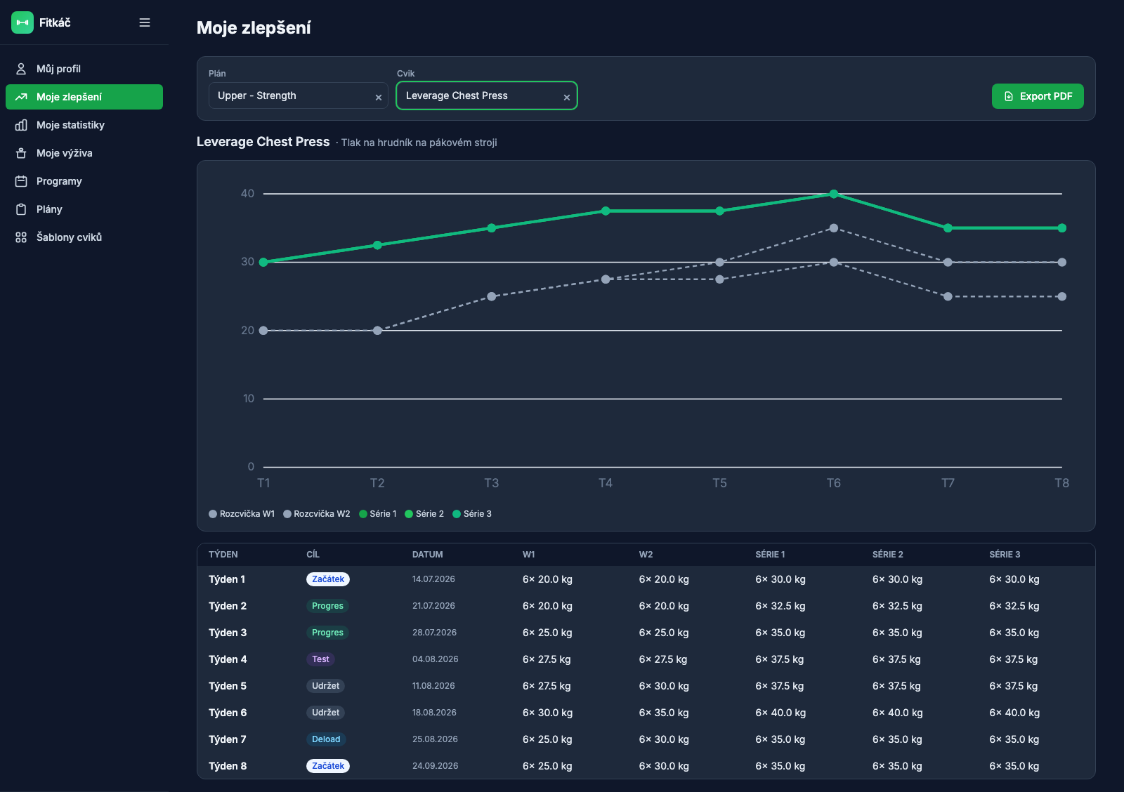Open Můj profil page
The image size is (1124, 792).
coord(84,69)
